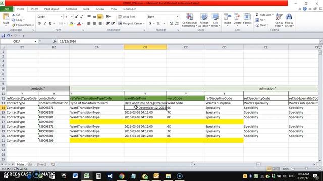Screen dimensions: 323x181
Task: Open Chrome from the taskbar
Action: (122, 176)
